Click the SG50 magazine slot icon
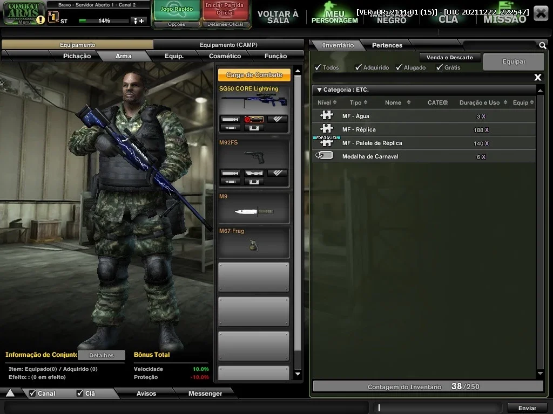 [x=254, y=128]
